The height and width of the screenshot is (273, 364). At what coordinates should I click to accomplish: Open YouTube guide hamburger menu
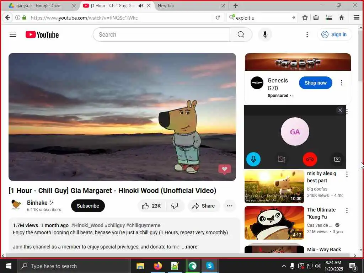(13, 34)
